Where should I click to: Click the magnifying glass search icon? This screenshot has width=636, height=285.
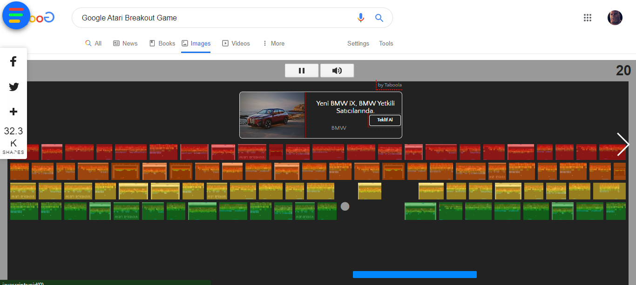pyautogui.click(x=379, y=17)
